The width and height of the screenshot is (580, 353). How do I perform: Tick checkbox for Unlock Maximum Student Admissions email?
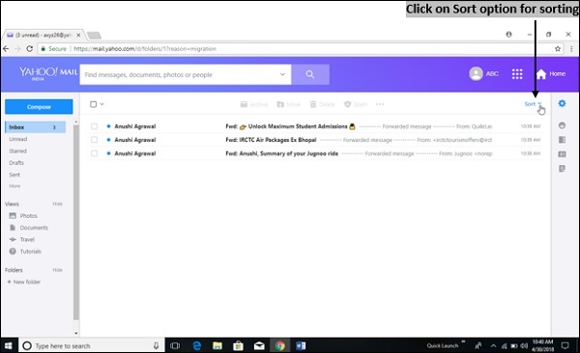[x=95, y=126]
